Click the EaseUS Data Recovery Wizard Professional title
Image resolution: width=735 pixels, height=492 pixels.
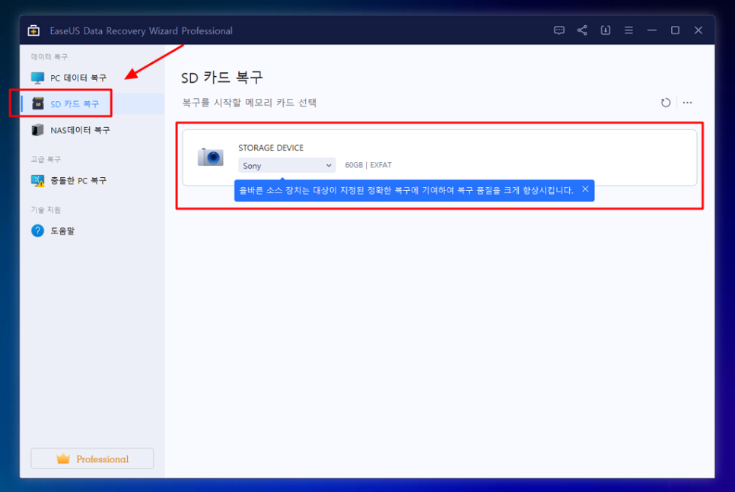[141, 31]
